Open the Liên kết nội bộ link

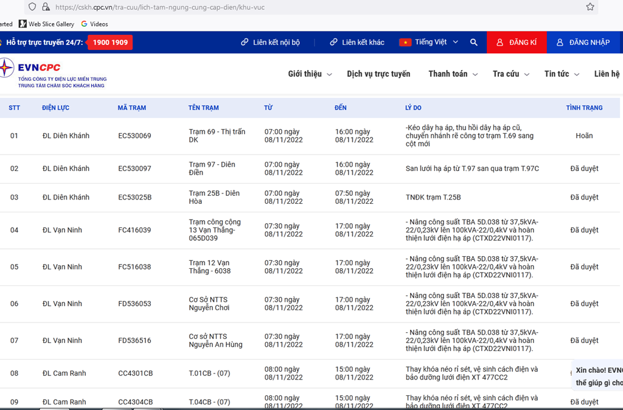(271, 43)
